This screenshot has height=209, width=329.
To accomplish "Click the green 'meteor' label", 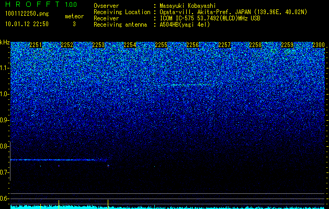I will click(74, 16).
